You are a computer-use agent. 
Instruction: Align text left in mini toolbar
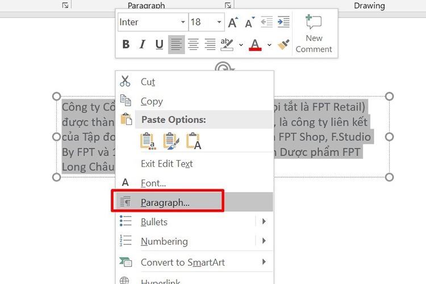(176, 44)
